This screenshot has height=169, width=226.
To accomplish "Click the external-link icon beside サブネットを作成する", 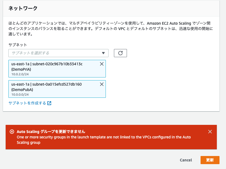I will coord(49,103).
